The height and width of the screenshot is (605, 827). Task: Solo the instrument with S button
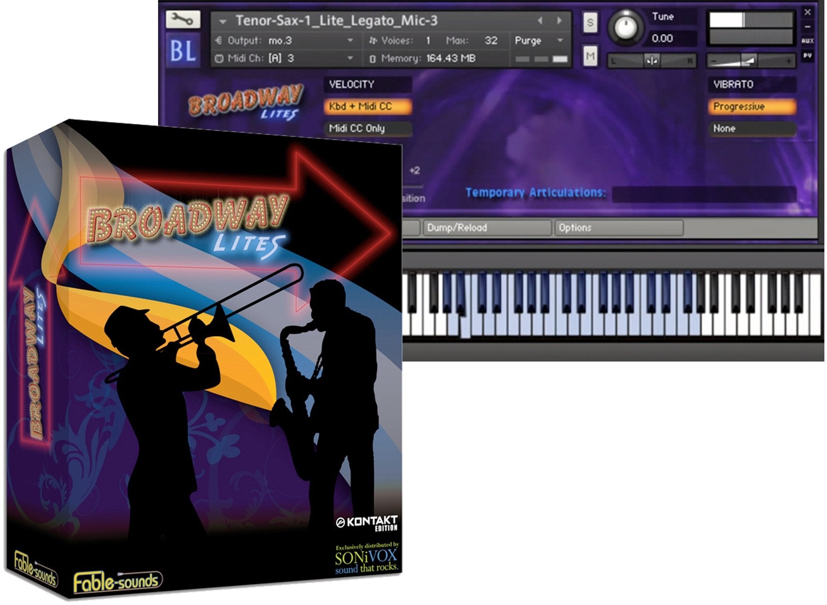coord(590,22)
